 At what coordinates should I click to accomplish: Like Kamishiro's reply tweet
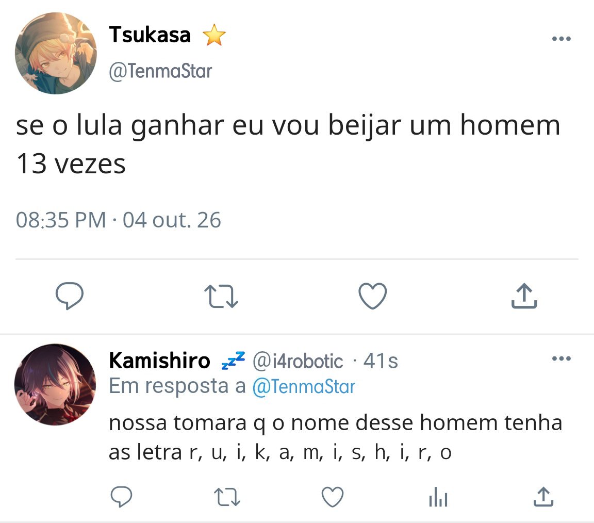coord(333,497)
